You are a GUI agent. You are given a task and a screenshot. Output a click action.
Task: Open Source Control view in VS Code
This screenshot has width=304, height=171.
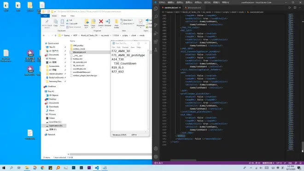[156, 25]
